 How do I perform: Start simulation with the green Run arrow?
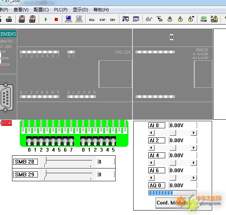[46, 20]
